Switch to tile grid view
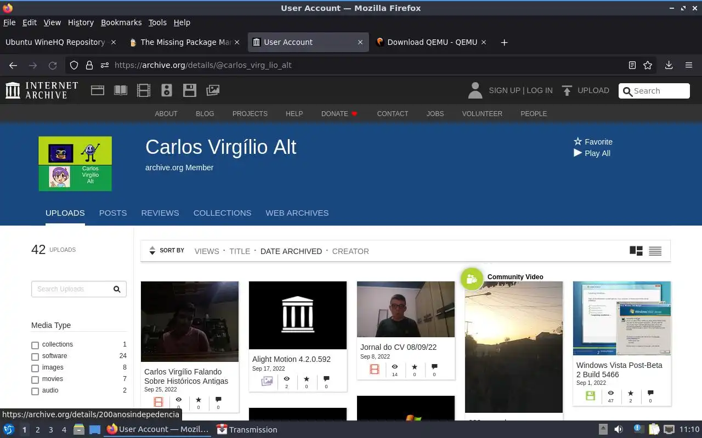 (636, 251)
